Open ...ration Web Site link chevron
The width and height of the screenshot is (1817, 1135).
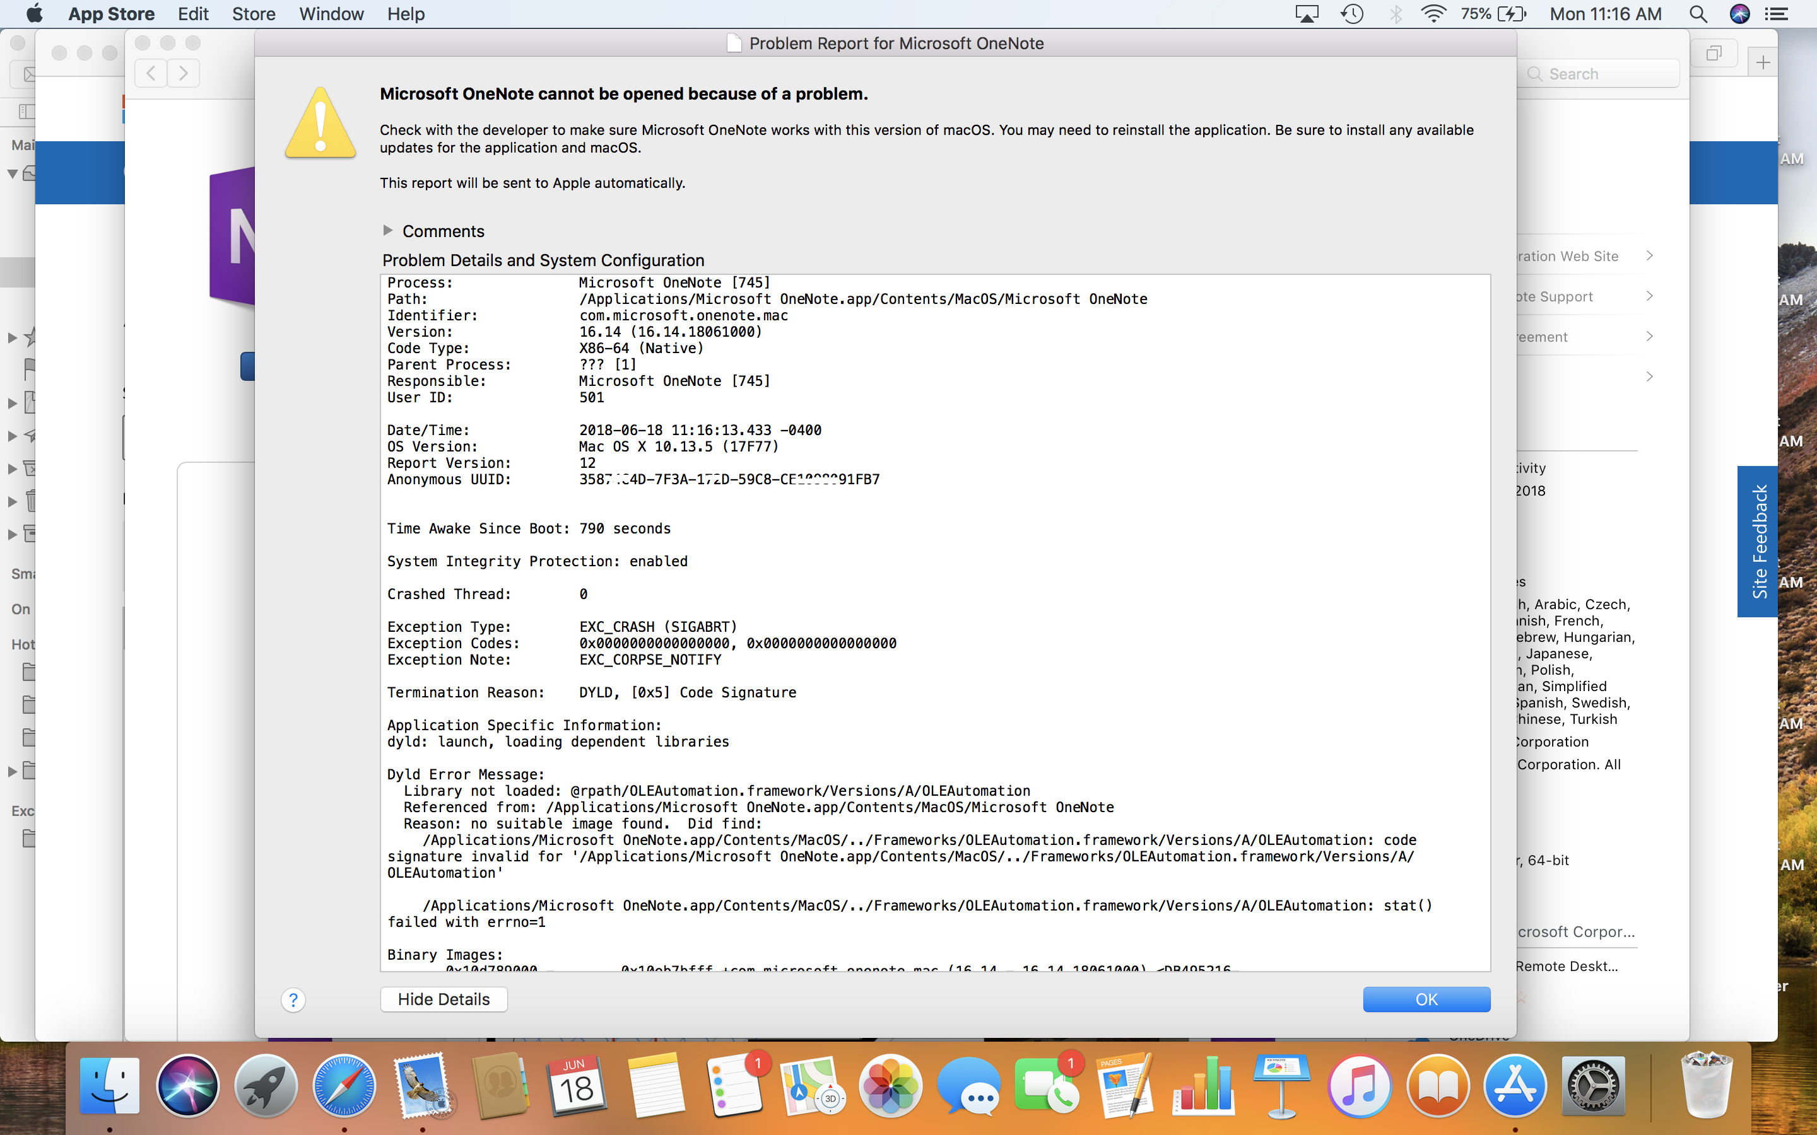coord(1650,256)
